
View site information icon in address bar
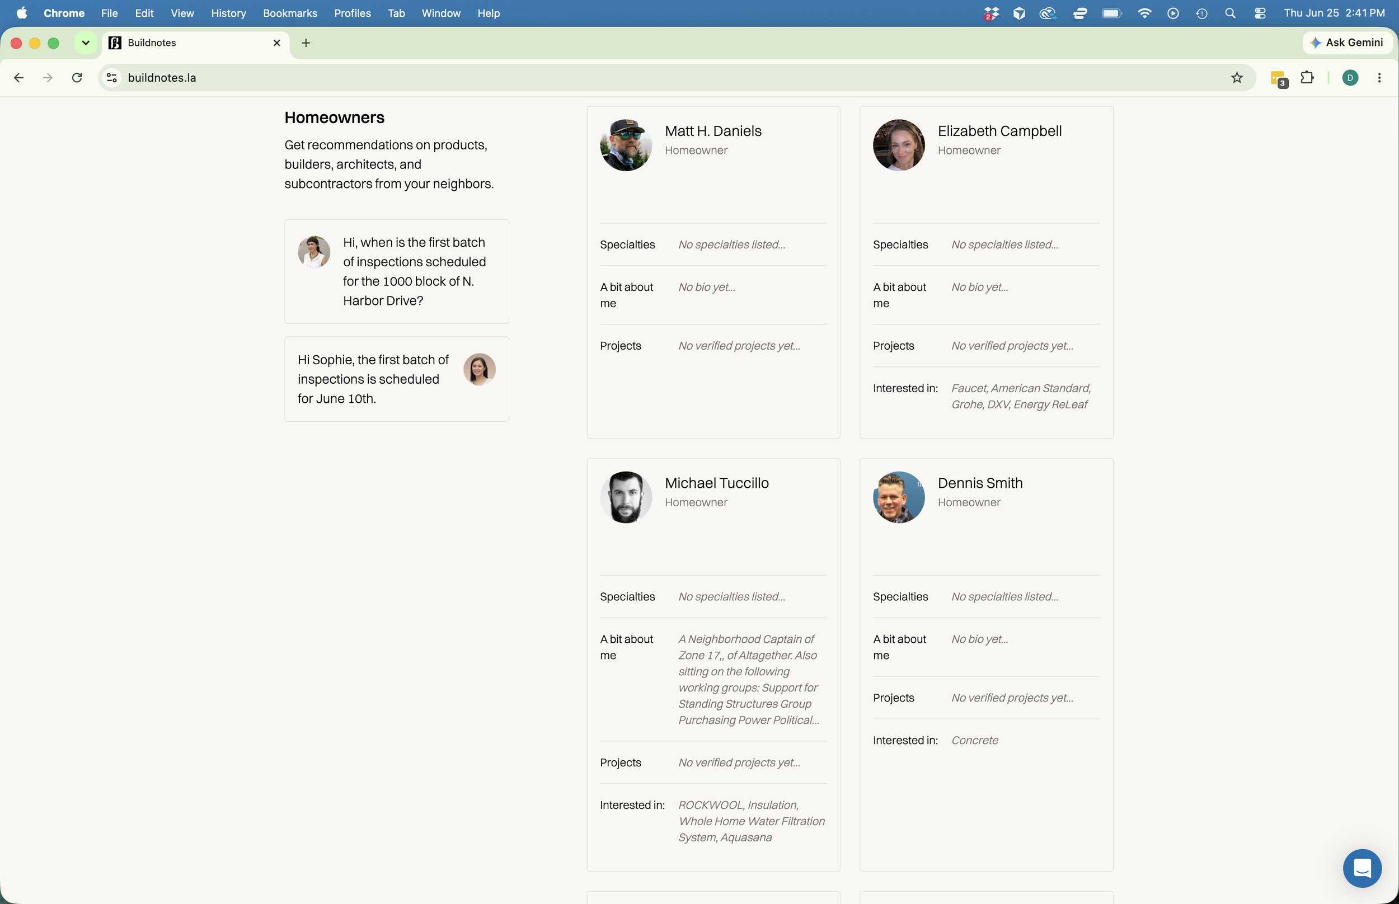(111, 78)
